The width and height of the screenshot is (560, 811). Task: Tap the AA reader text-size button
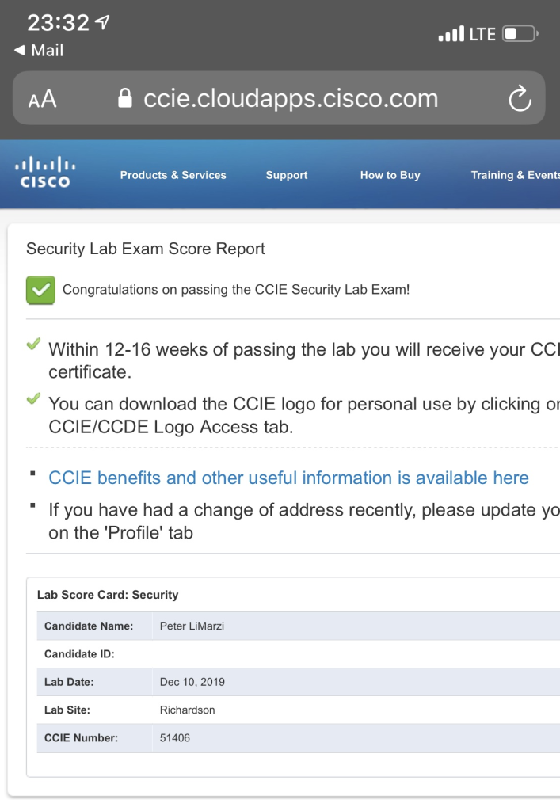coord(42,100)
